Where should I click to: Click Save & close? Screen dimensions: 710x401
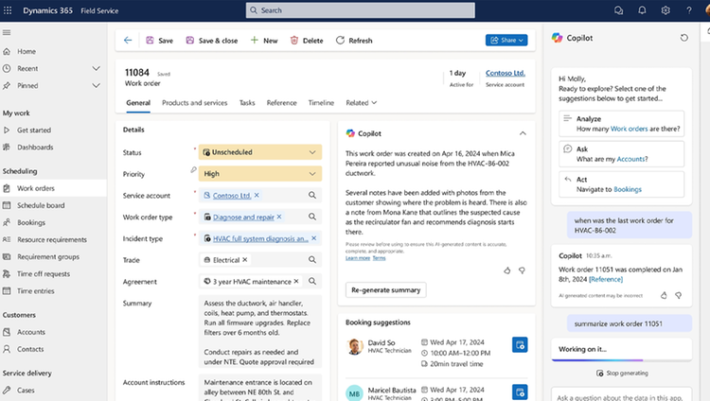(x=211, y=41)
